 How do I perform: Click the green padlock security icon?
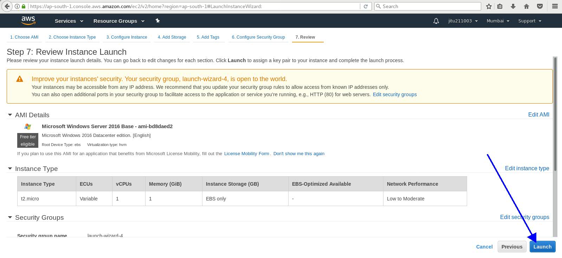[24, 6]
